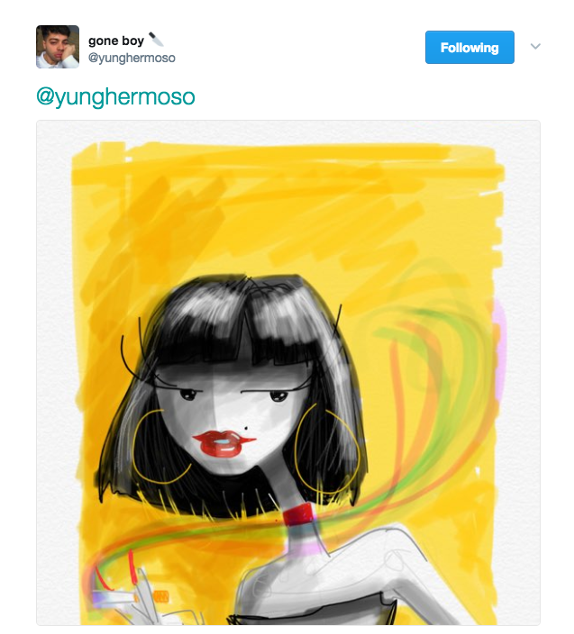
Task: Click the knife emoji beside gone boy
Action: (156, 40)
